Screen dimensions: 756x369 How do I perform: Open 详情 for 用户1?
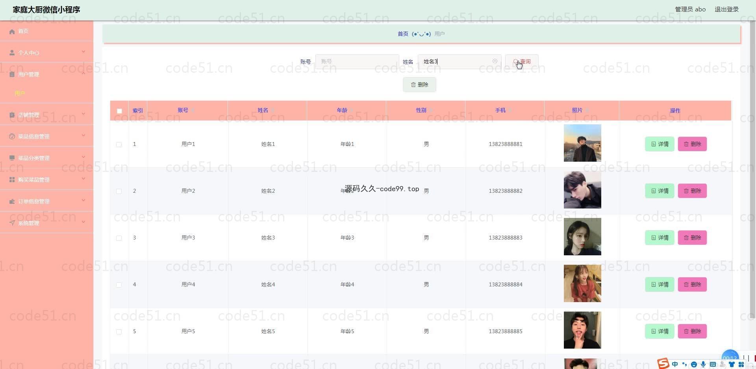pyautogui.click(x=660, y=144)
